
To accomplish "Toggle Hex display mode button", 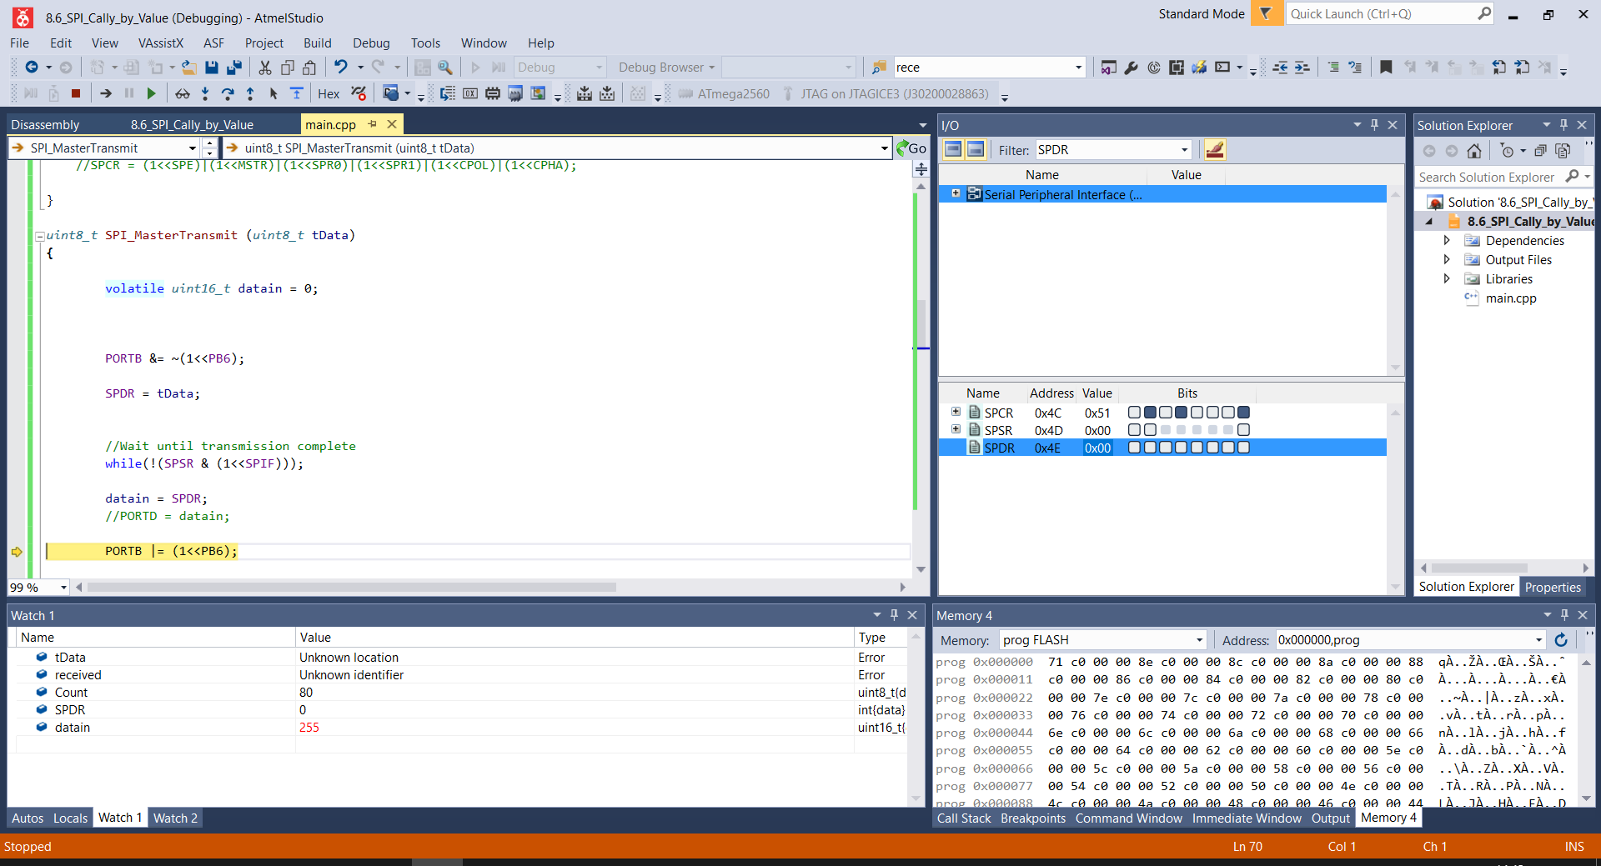I will 329,93.
